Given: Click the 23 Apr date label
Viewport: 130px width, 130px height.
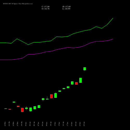Looking at the screenshot, I should pos(80,124).
